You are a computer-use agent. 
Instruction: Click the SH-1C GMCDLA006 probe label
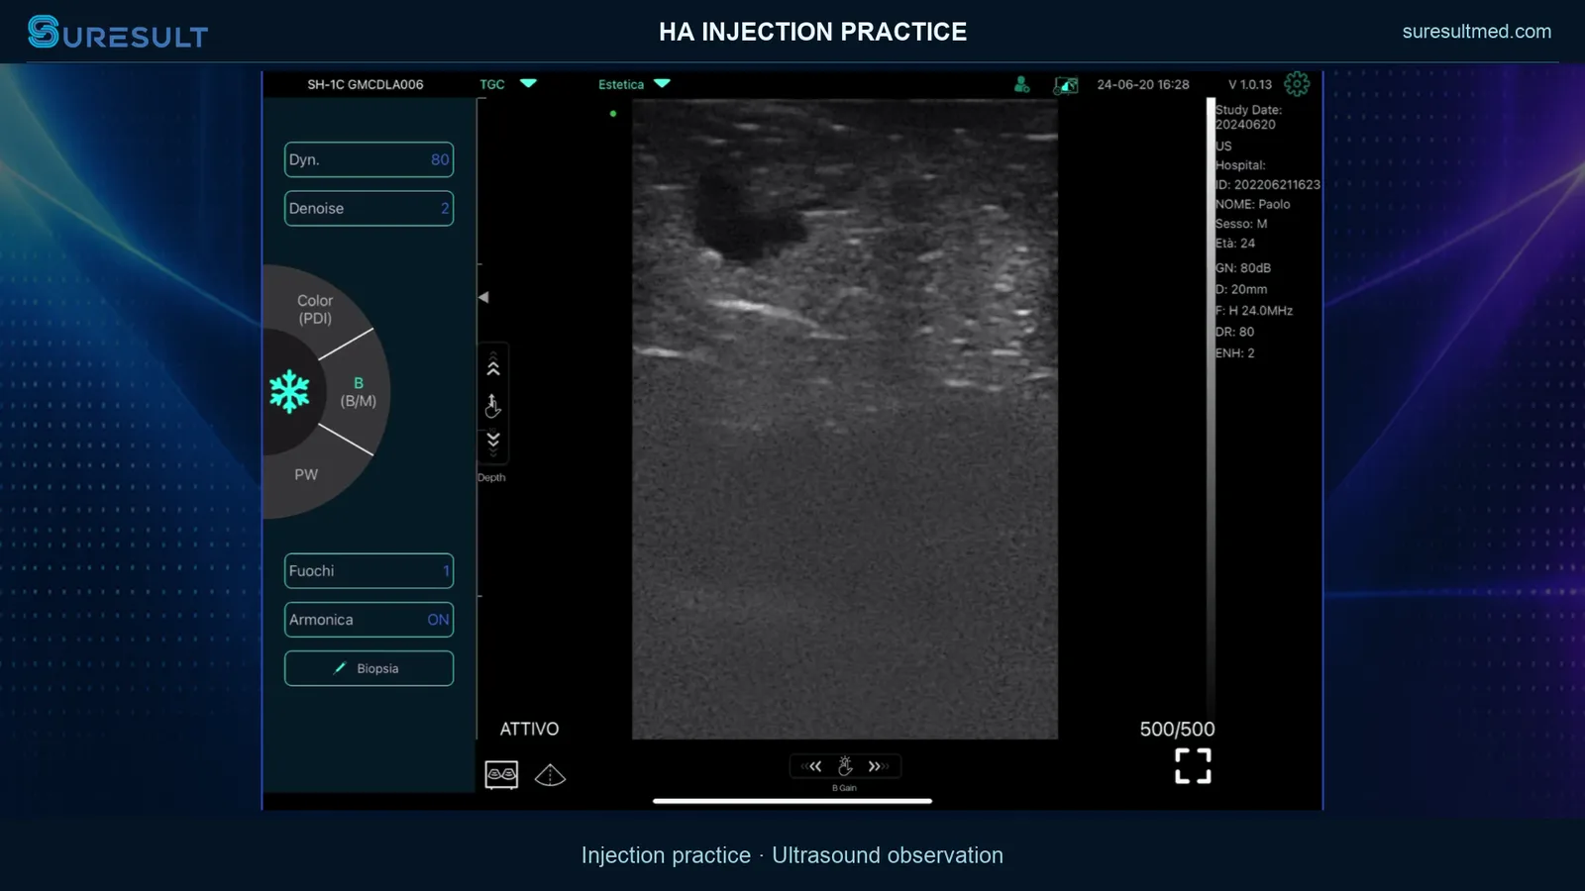pyautogui.click(x=366, y=84)
